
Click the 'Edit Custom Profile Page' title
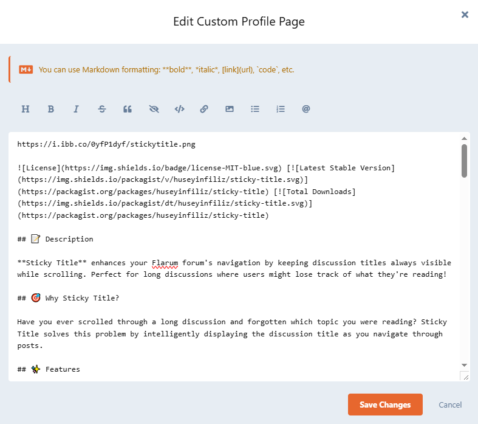239,22
